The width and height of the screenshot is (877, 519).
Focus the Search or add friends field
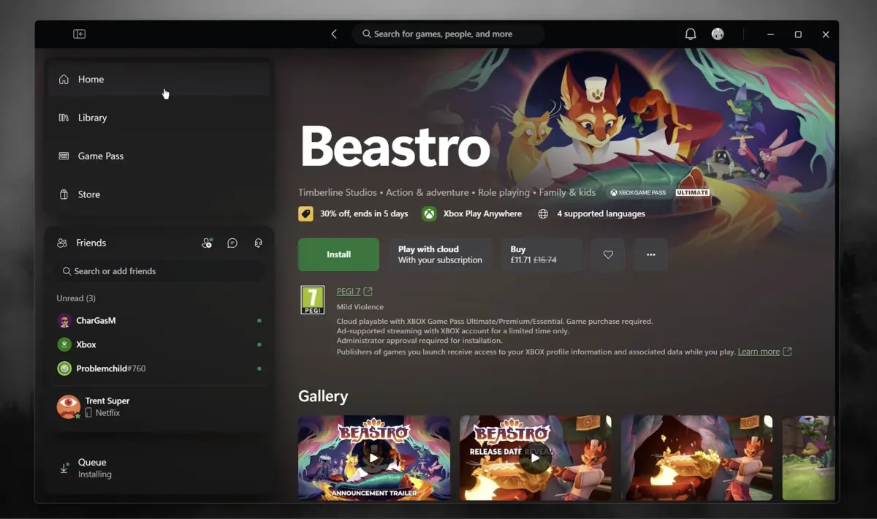tap(161, 271)
